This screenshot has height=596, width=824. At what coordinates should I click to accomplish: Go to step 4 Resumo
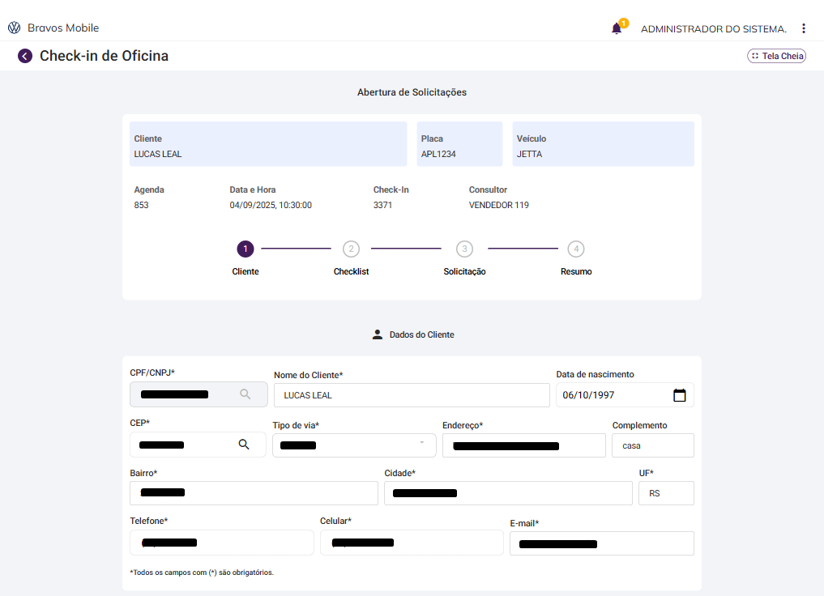(x=576, y=249)
